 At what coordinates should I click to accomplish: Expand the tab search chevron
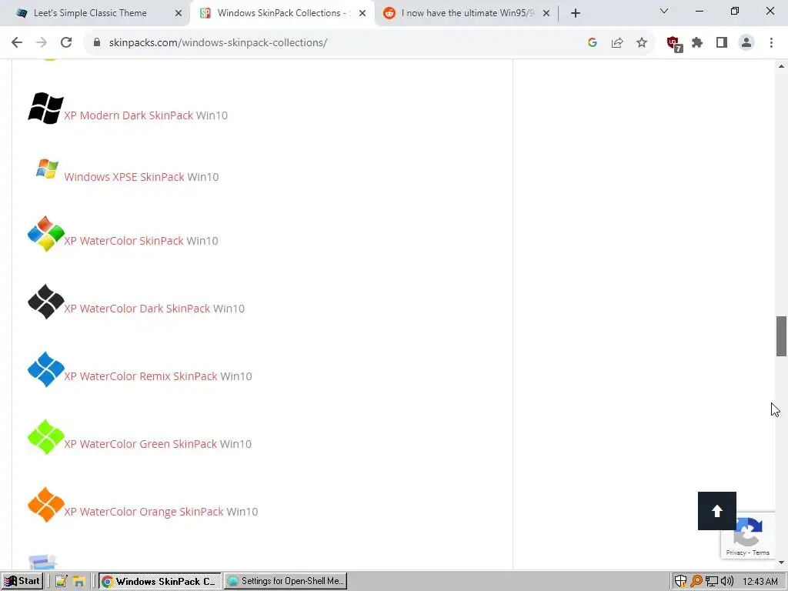(x=664, y=11)
